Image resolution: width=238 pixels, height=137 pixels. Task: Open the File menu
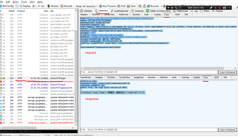click(2, 2)
